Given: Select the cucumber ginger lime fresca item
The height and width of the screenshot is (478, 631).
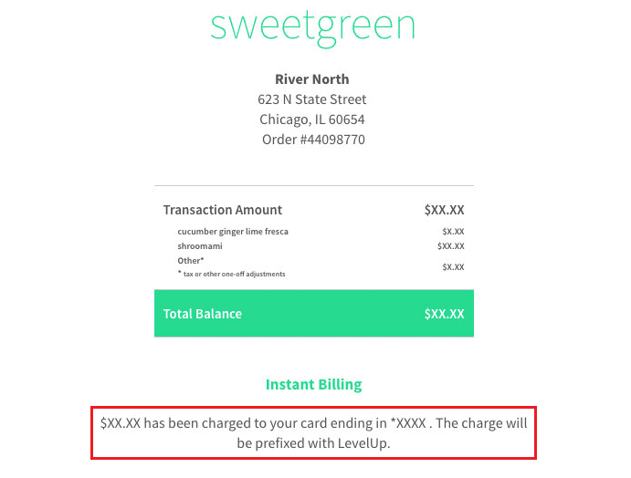Looking at the screenshot, I should 233,232.
